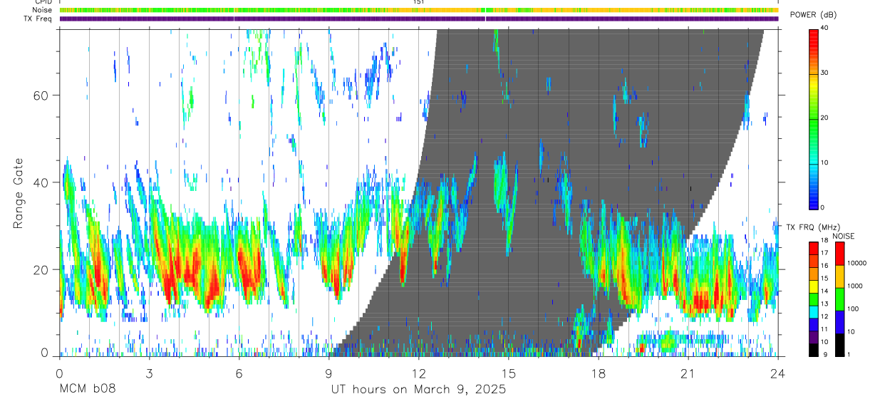This screenshot has width=875, height=404.
Task: Click the "0" hour tick on the UT axis
Action: (x=59, y=373)
